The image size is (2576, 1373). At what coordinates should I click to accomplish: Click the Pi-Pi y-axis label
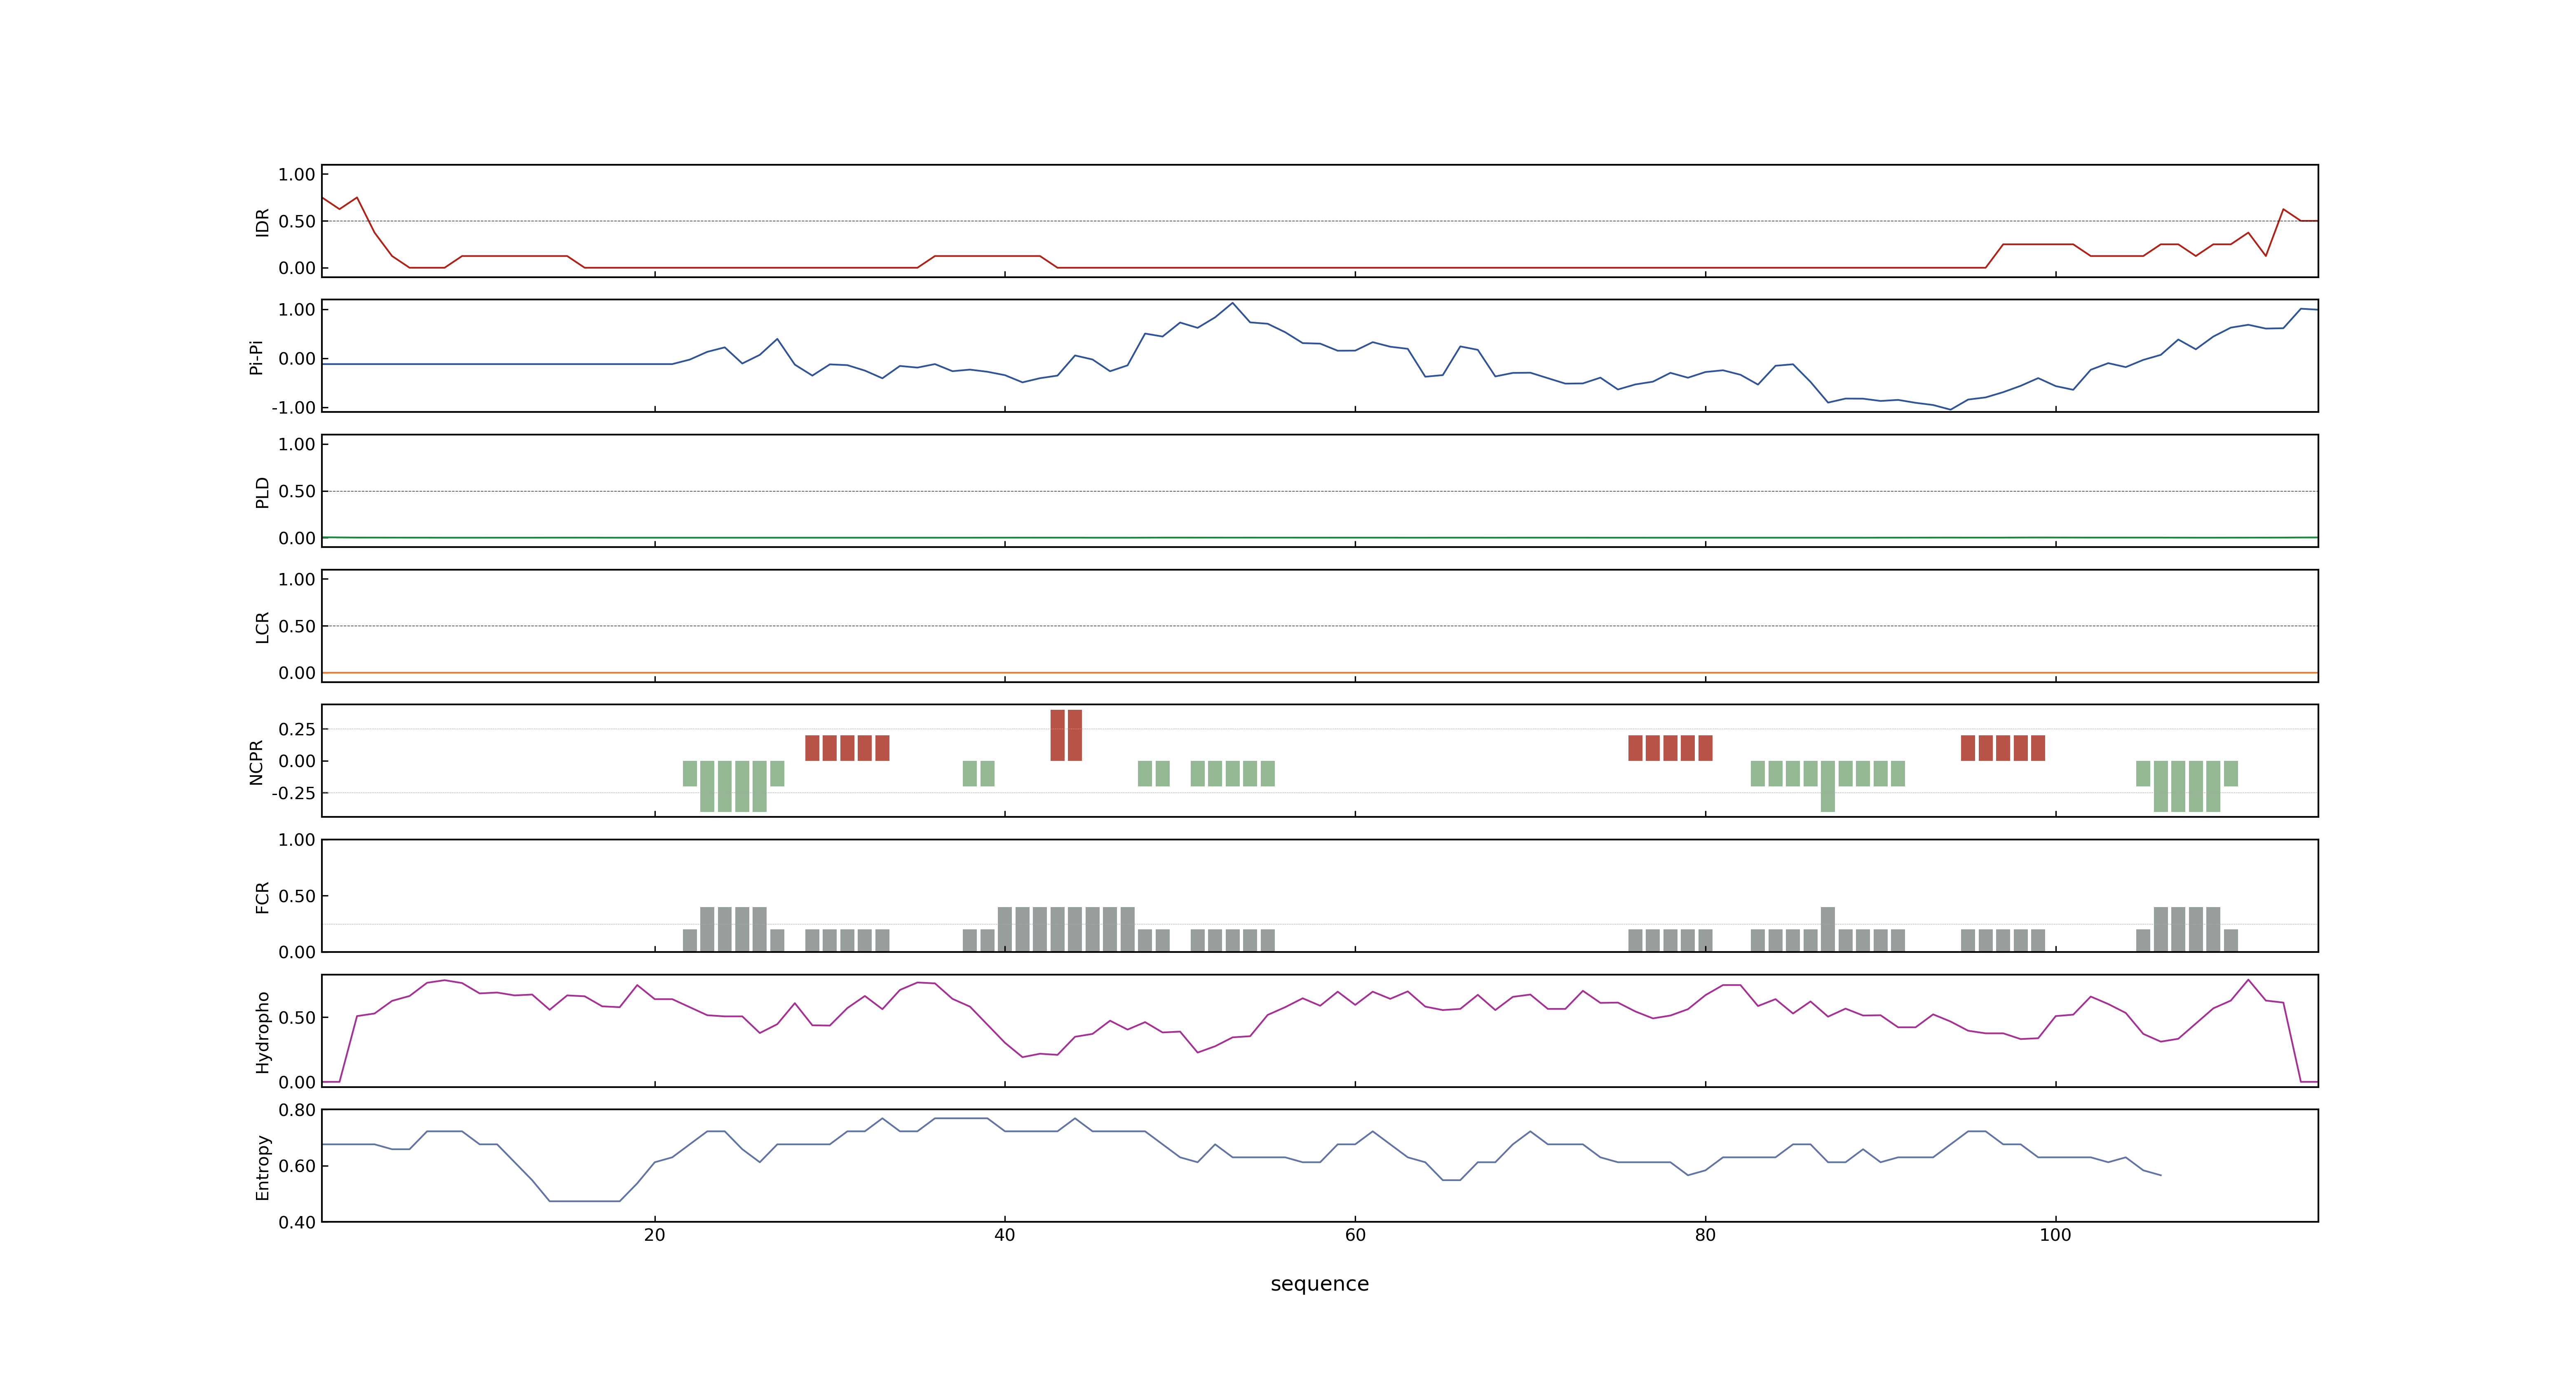[256, 357]
